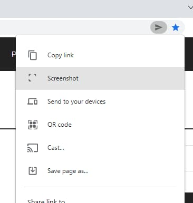Click the Share link to heading
193x203 pixels.
(46, 201)
